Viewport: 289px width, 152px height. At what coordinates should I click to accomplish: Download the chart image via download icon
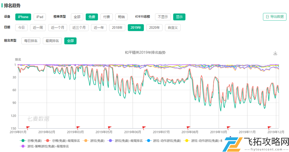(x=275, y=53)
